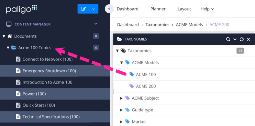
Task: Click the Documents home icon
Action: point(10,36)
